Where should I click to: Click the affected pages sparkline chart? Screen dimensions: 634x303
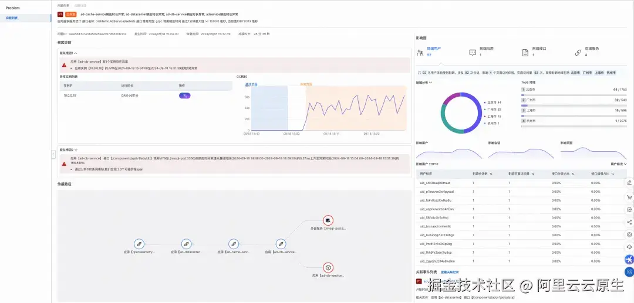(x=593, y=152)
